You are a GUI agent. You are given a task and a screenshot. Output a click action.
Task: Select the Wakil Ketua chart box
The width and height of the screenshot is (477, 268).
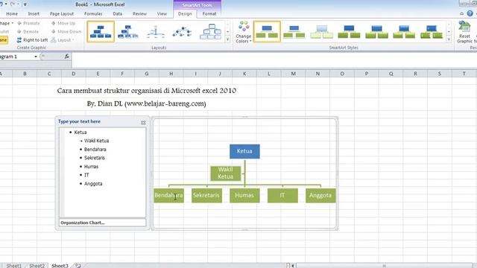(x=225, y=173)
